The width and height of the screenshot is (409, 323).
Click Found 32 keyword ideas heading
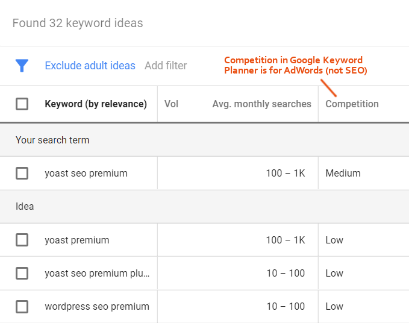point(78,24)
